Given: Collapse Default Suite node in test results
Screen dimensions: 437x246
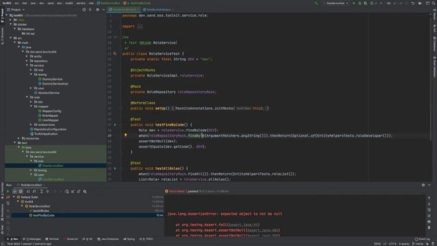Looking at the screenshot, I should click(x=14, y=197).
